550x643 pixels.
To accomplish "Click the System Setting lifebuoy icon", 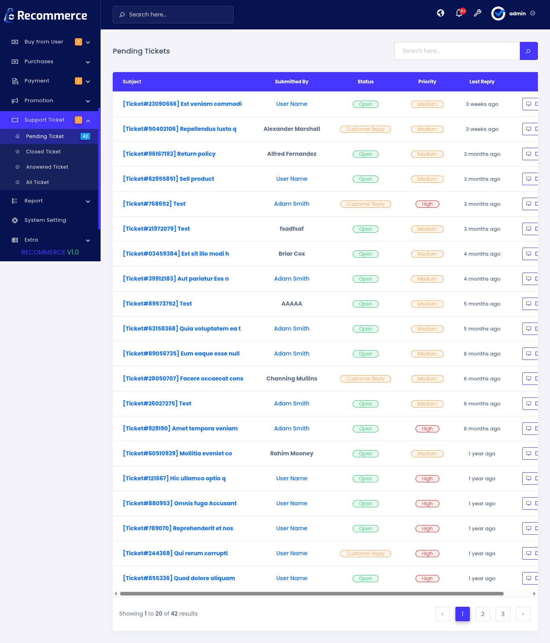I will click(x=15, y=220).
